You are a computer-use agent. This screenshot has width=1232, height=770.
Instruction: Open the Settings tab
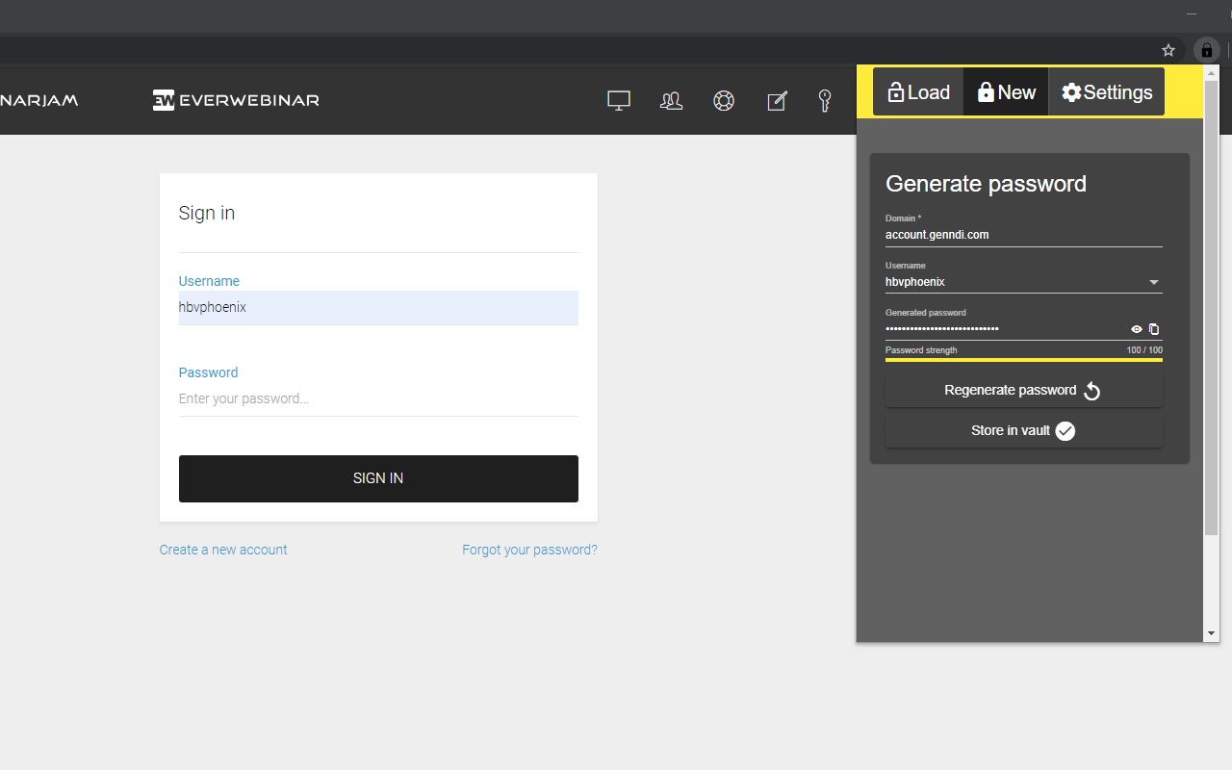click(x=1107, y=92)
